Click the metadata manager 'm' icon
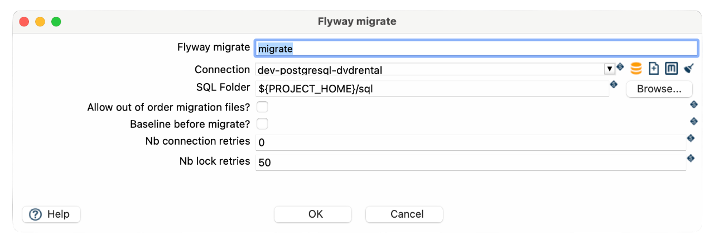714x244 pixels. pos(671,69)
